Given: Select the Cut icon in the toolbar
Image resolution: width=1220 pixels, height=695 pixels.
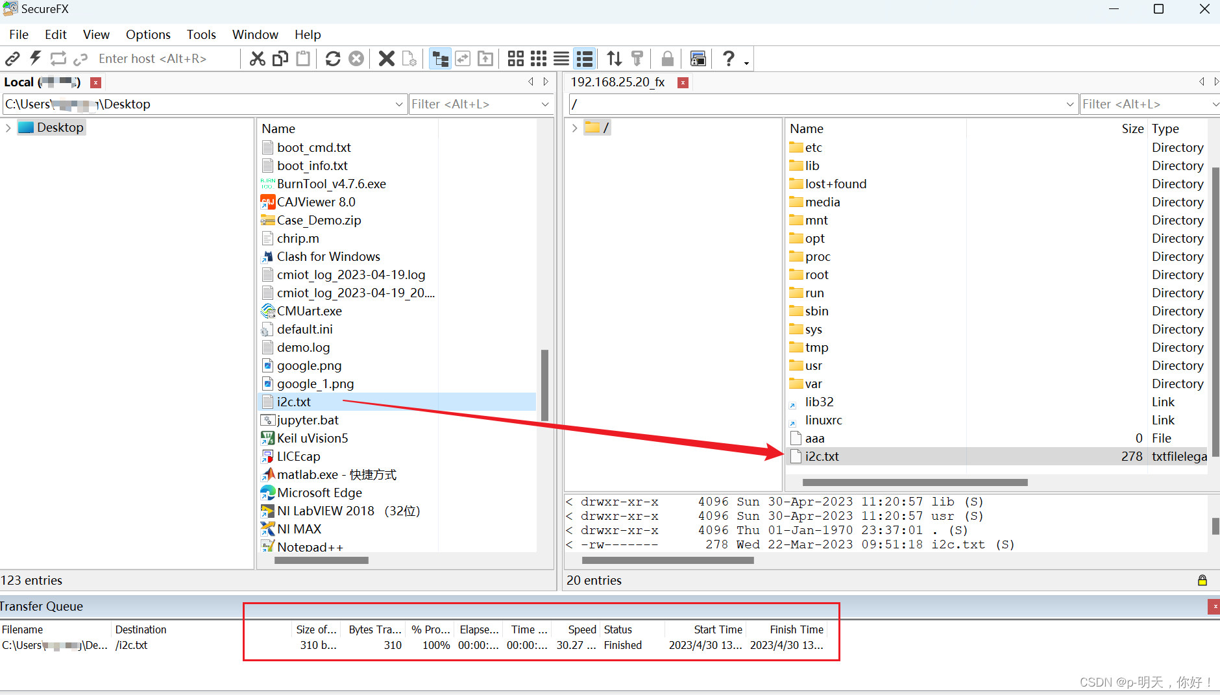Looking at the screenshot, I should click(258, 58).
